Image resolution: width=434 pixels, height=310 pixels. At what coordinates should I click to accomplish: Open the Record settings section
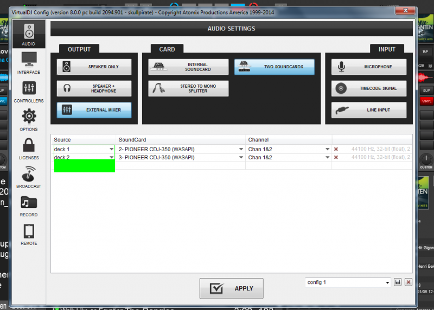point(29,206)
